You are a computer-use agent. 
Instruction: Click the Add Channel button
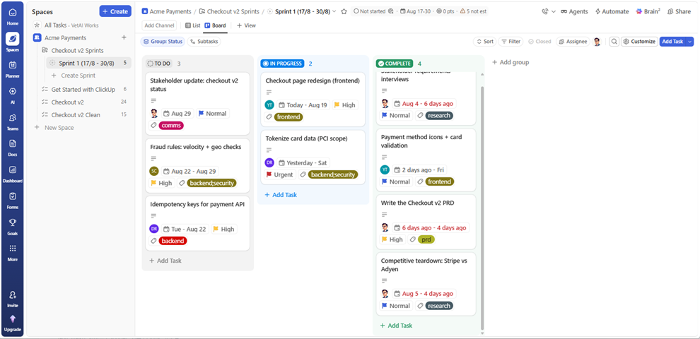159,25
